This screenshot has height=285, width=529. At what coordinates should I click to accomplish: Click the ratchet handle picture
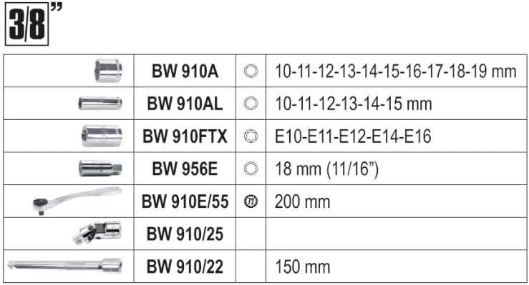(77, 201)
